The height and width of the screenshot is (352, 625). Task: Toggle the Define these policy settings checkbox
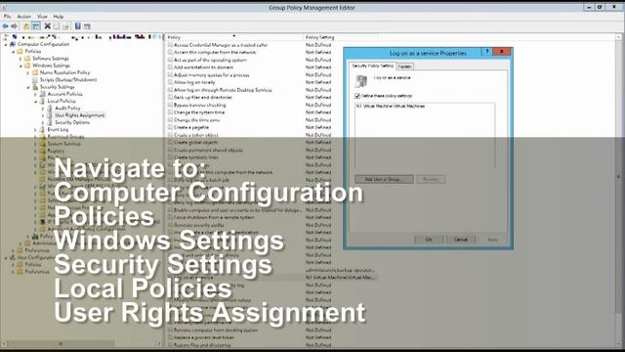tap(357, 96)
